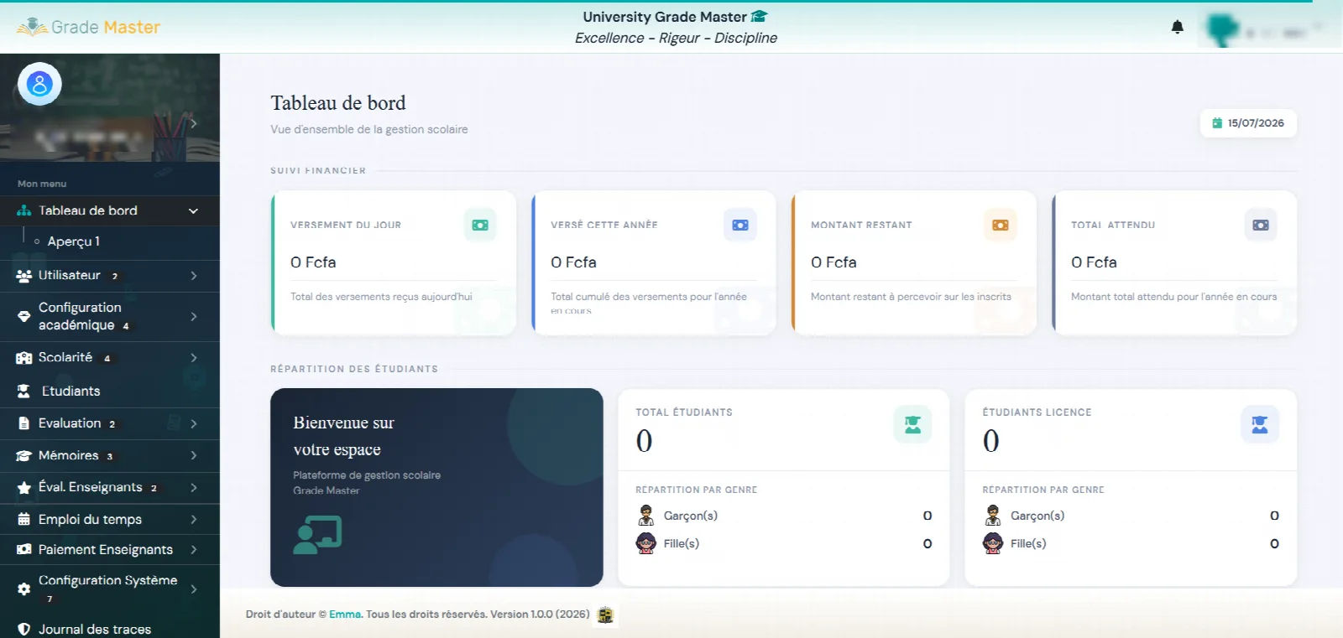Click the user avatar icon in sidebar
The width and height of the screenshot is (1343, 638).
pyautogui.click(x=39, y=84)
